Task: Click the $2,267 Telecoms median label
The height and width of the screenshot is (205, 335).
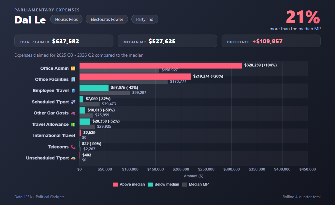Action: click(x=89, y=149)
